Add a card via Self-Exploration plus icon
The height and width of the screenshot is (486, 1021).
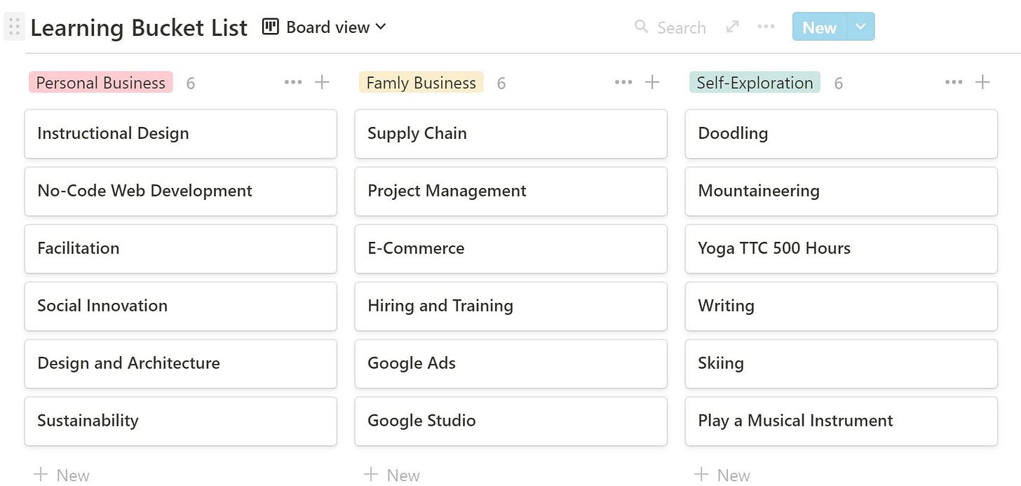[982, 83]
